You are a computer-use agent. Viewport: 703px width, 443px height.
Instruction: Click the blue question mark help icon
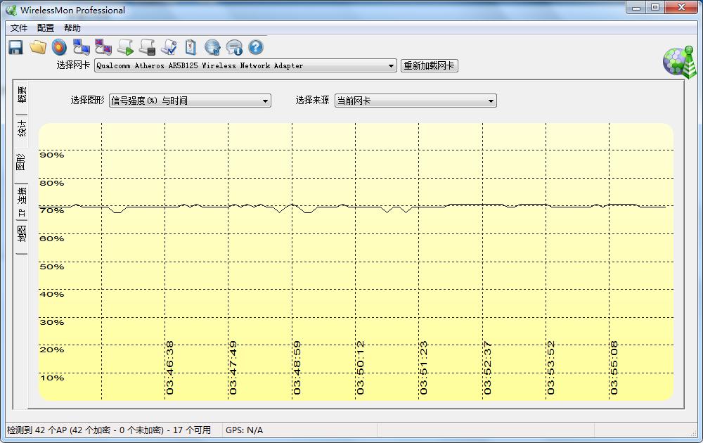pyautogui.click(x=256, y=47)
